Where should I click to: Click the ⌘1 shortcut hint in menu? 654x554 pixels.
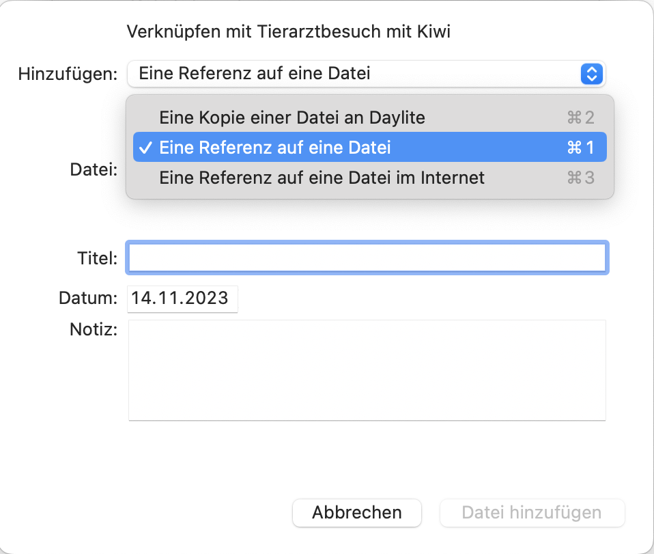pyautogui.click(x=580, y=148)
